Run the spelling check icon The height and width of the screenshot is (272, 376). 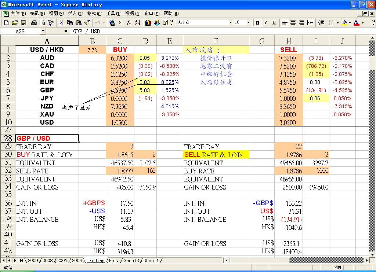pyautogui.click(x=51, y=22)
